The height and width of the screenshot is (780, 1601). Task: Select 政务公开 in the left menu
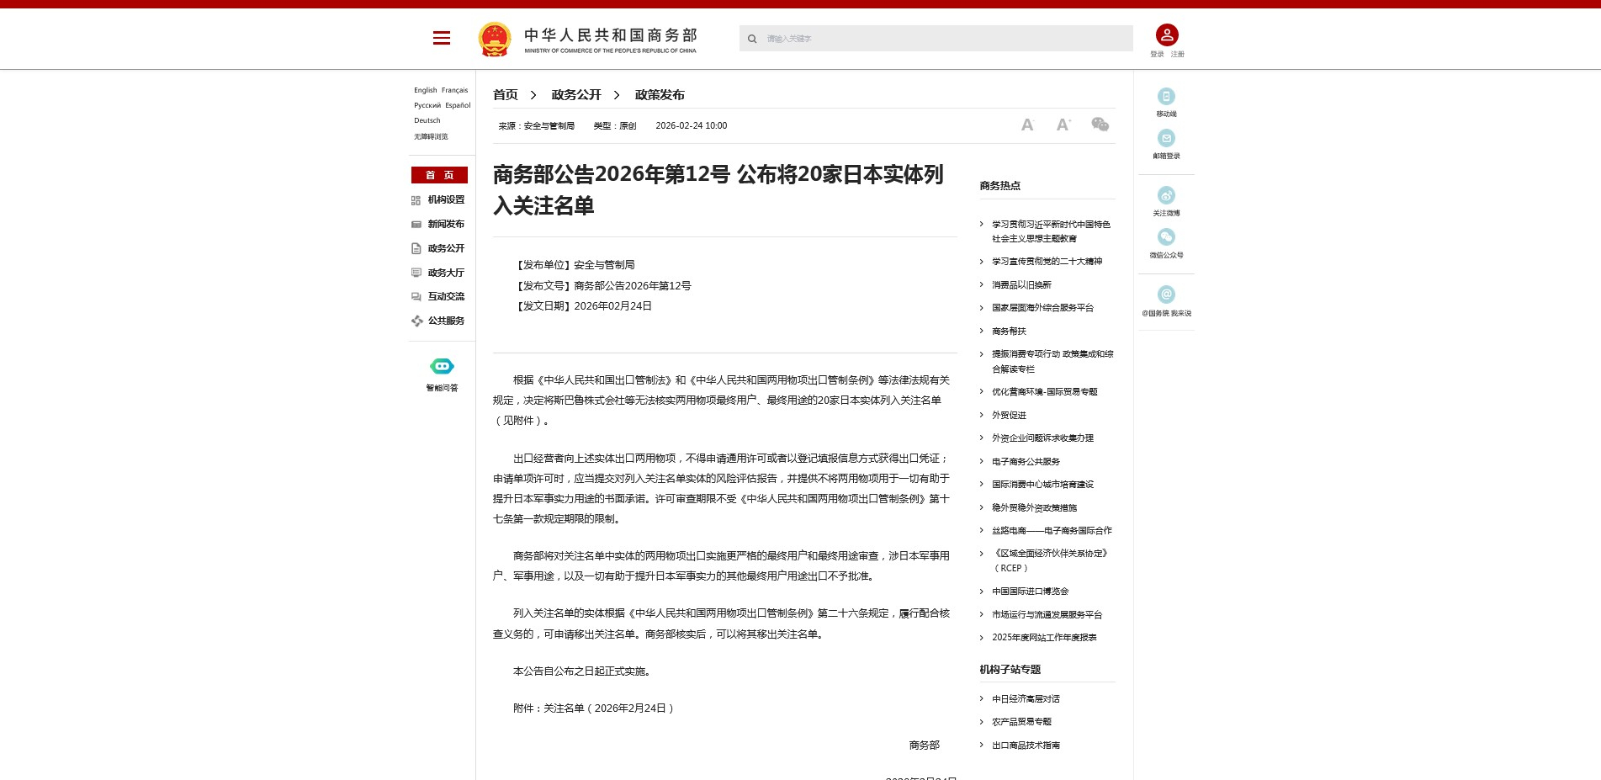pos(445,249)
